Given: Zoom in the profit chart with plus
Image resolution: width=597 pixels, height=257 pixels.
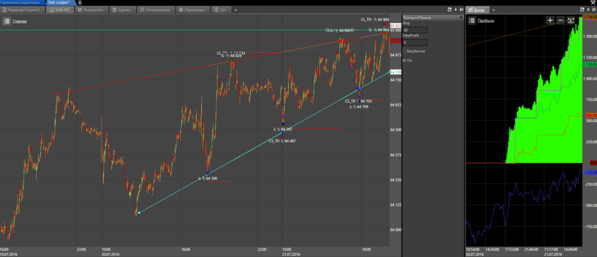Looking at the screenshot, I should 550,20.
